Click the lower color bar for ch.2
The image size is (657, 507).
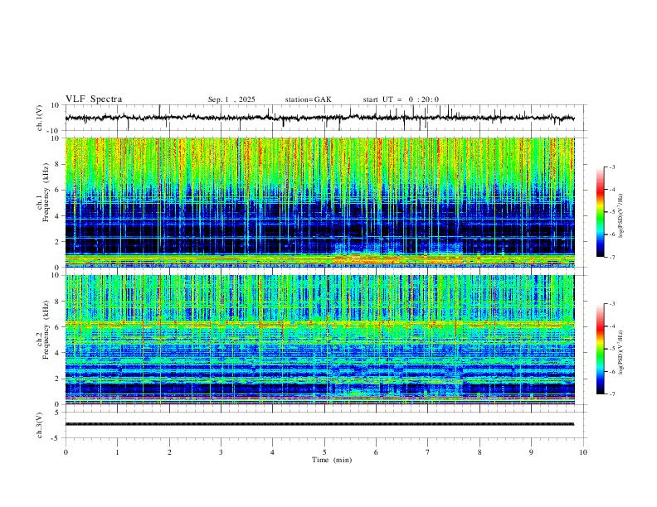[601, 349]
